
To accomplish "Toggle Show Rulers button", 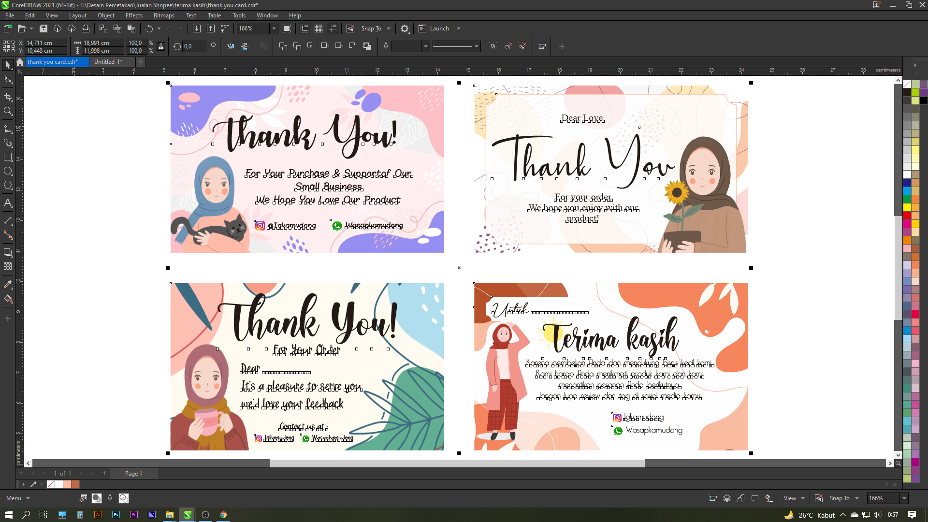I will tap(304, 29).
